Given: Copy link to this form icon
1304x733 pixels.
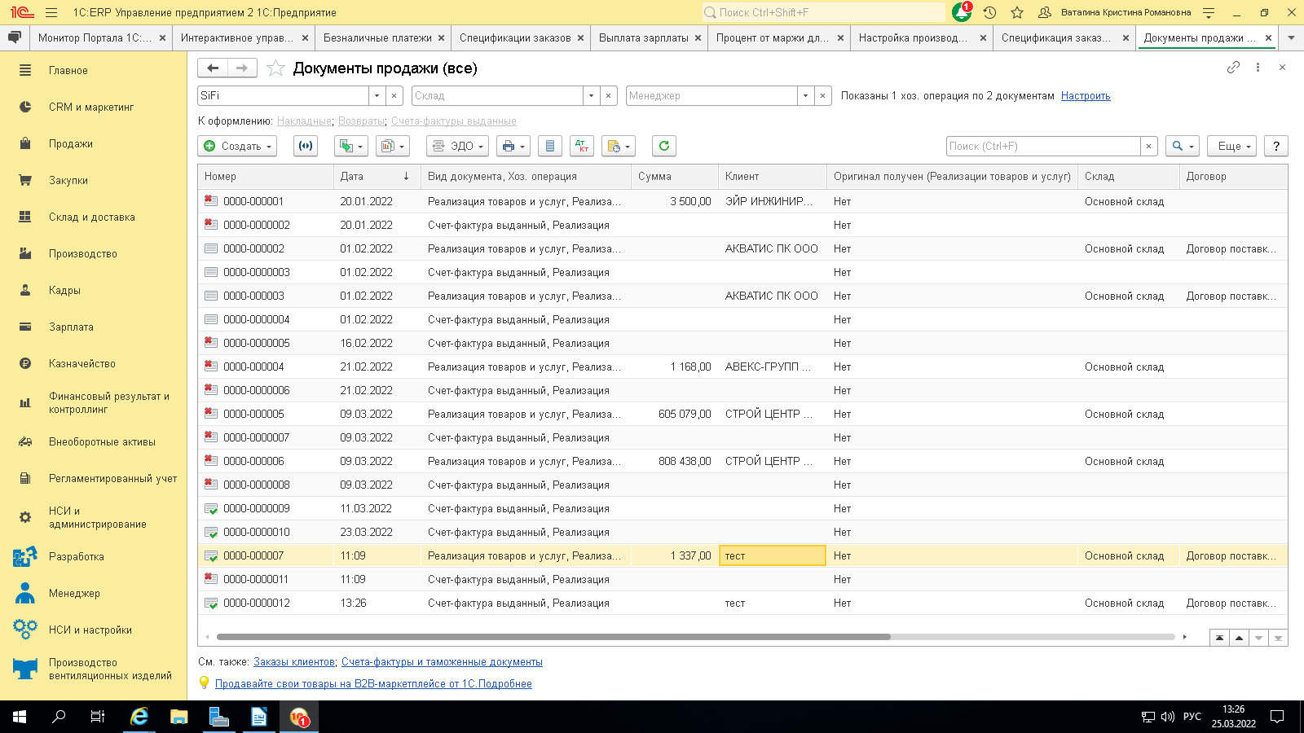Looking at the screenshot, I should point(1233,68).
